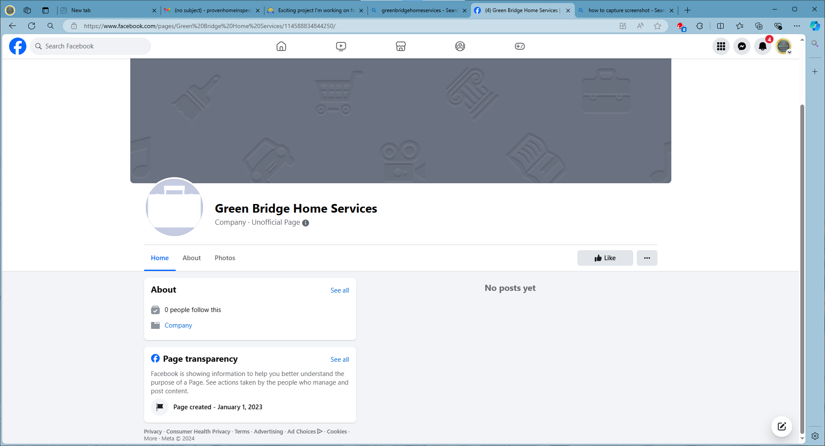Open the Advertising footer link
This screenshot has height=446, width=825.
[268, 431]
